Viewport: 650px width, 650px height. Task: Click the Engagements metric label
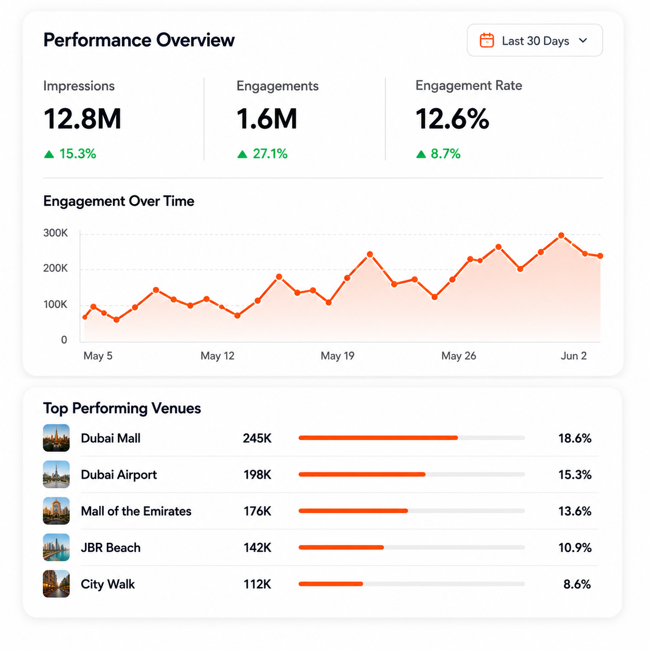[x=277, y=86]
